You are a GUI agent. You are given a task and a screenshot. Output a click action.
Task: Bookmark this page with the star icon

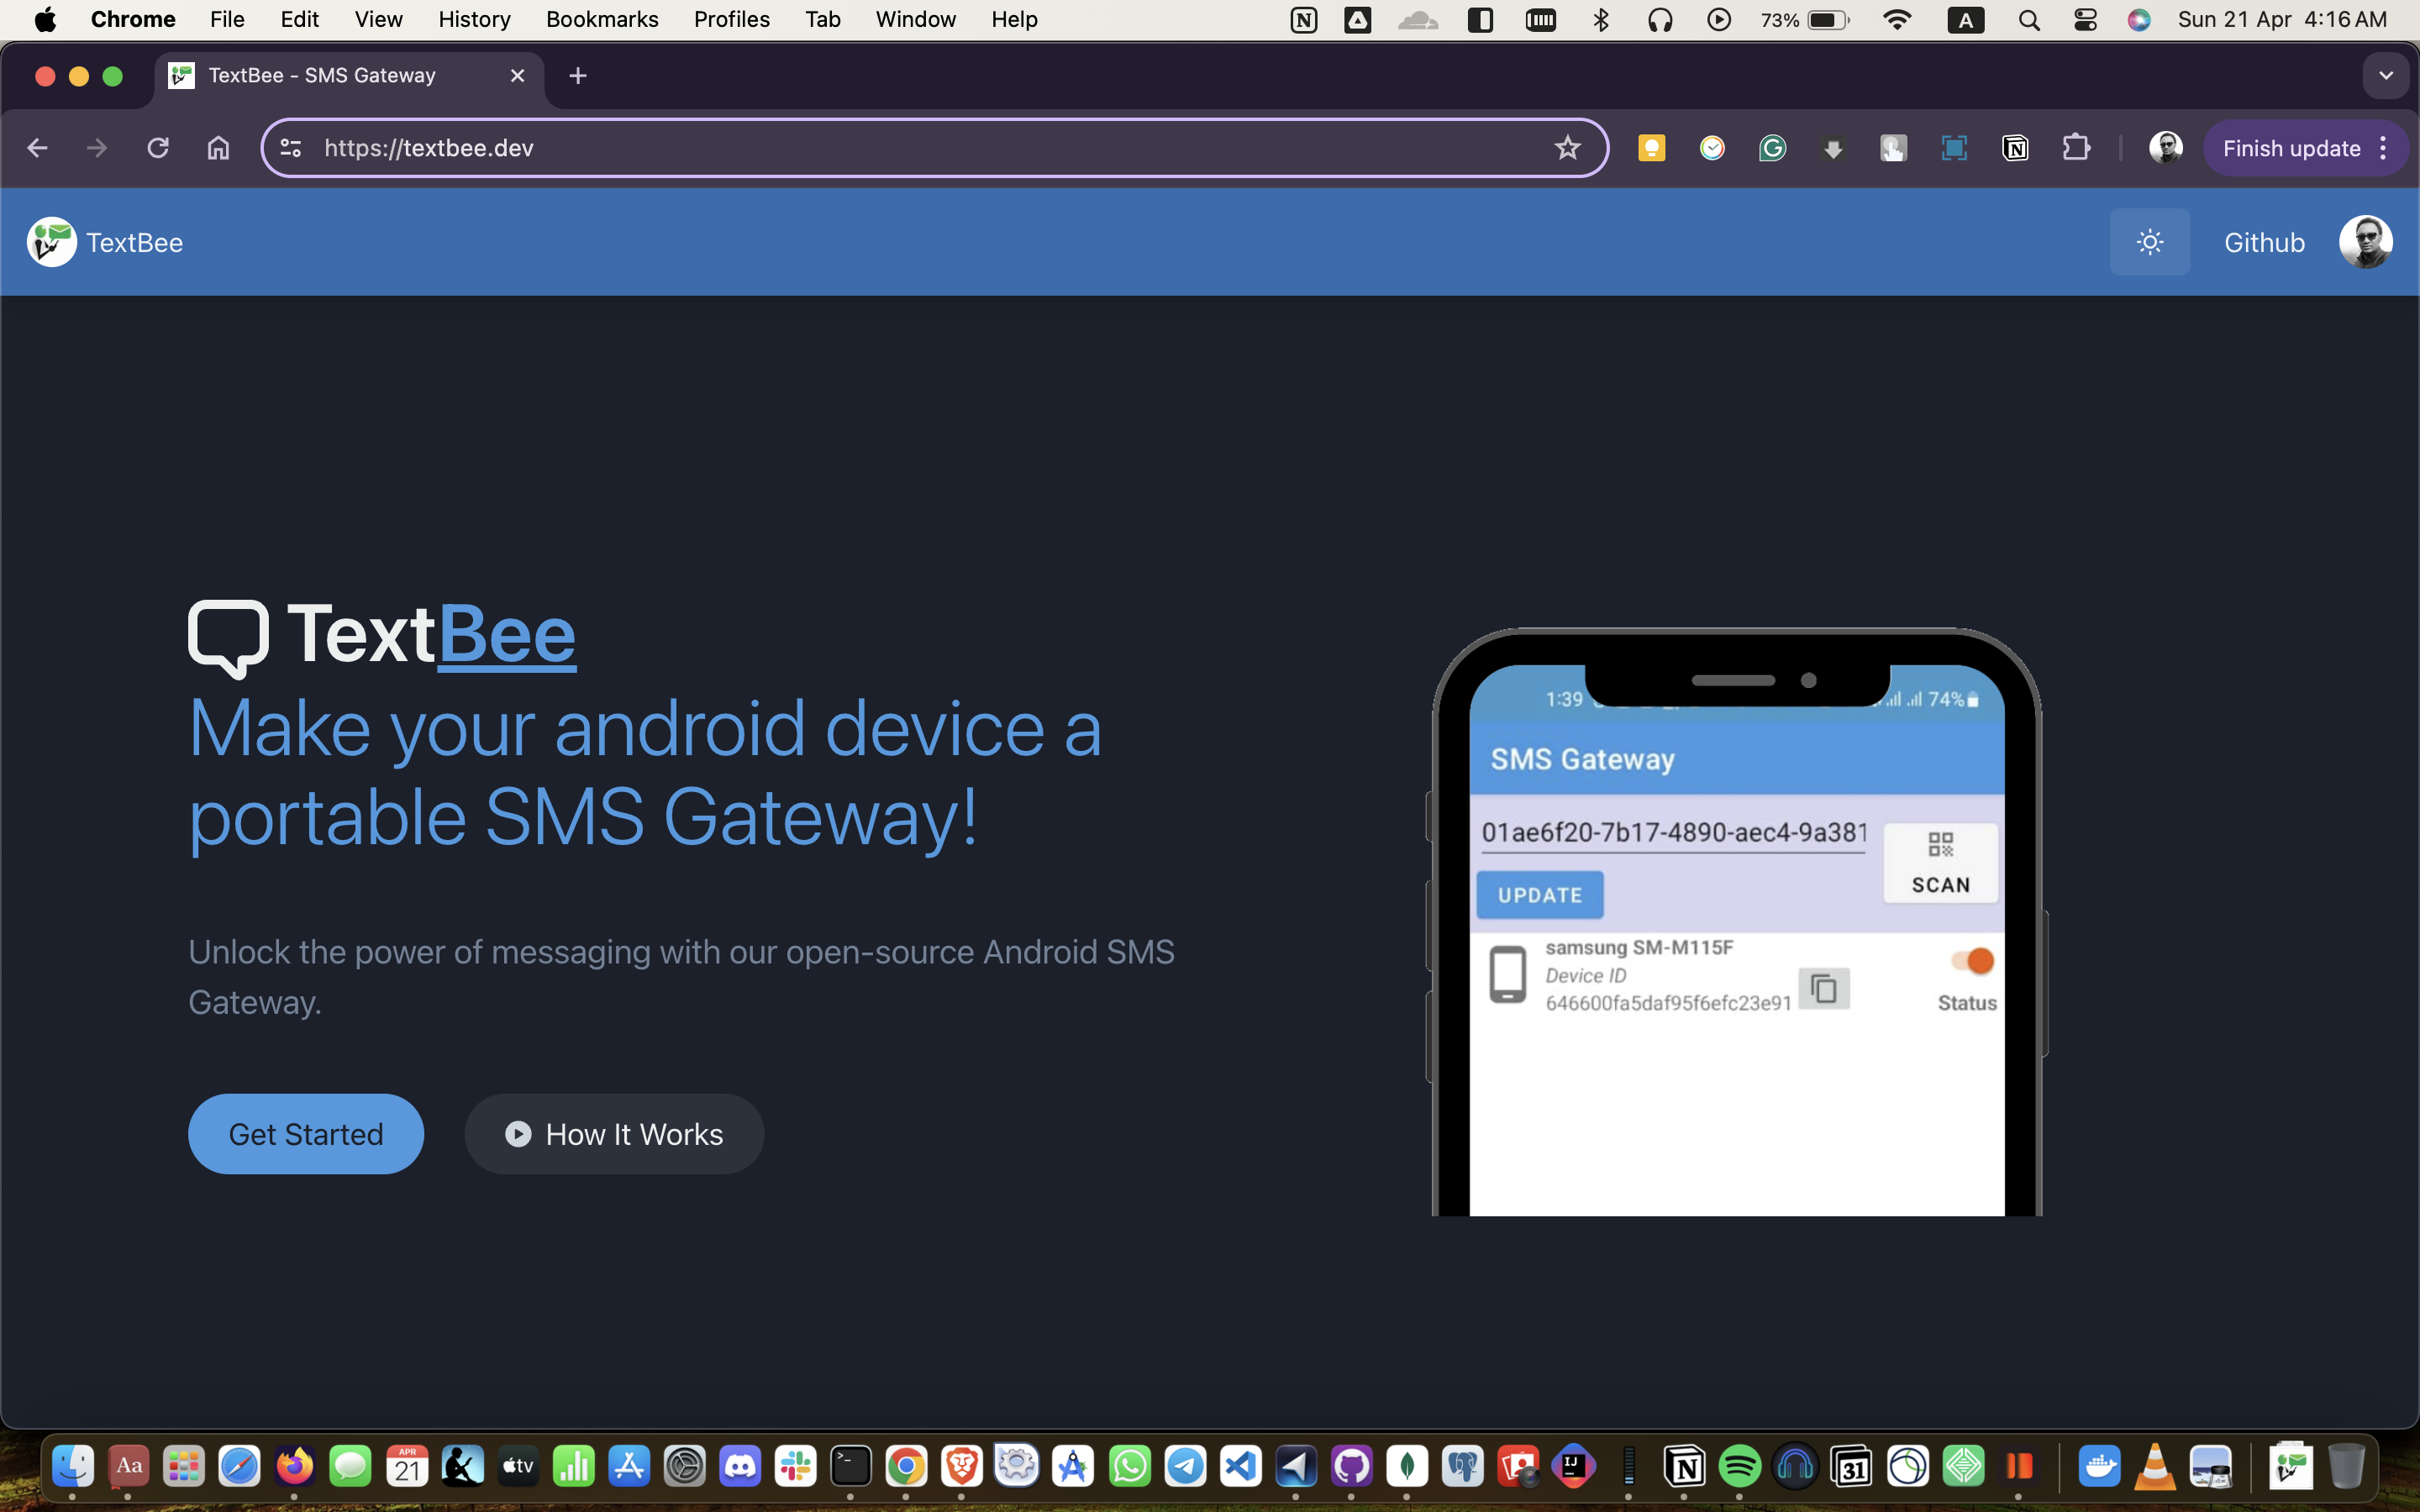(x=1567, y=148)
